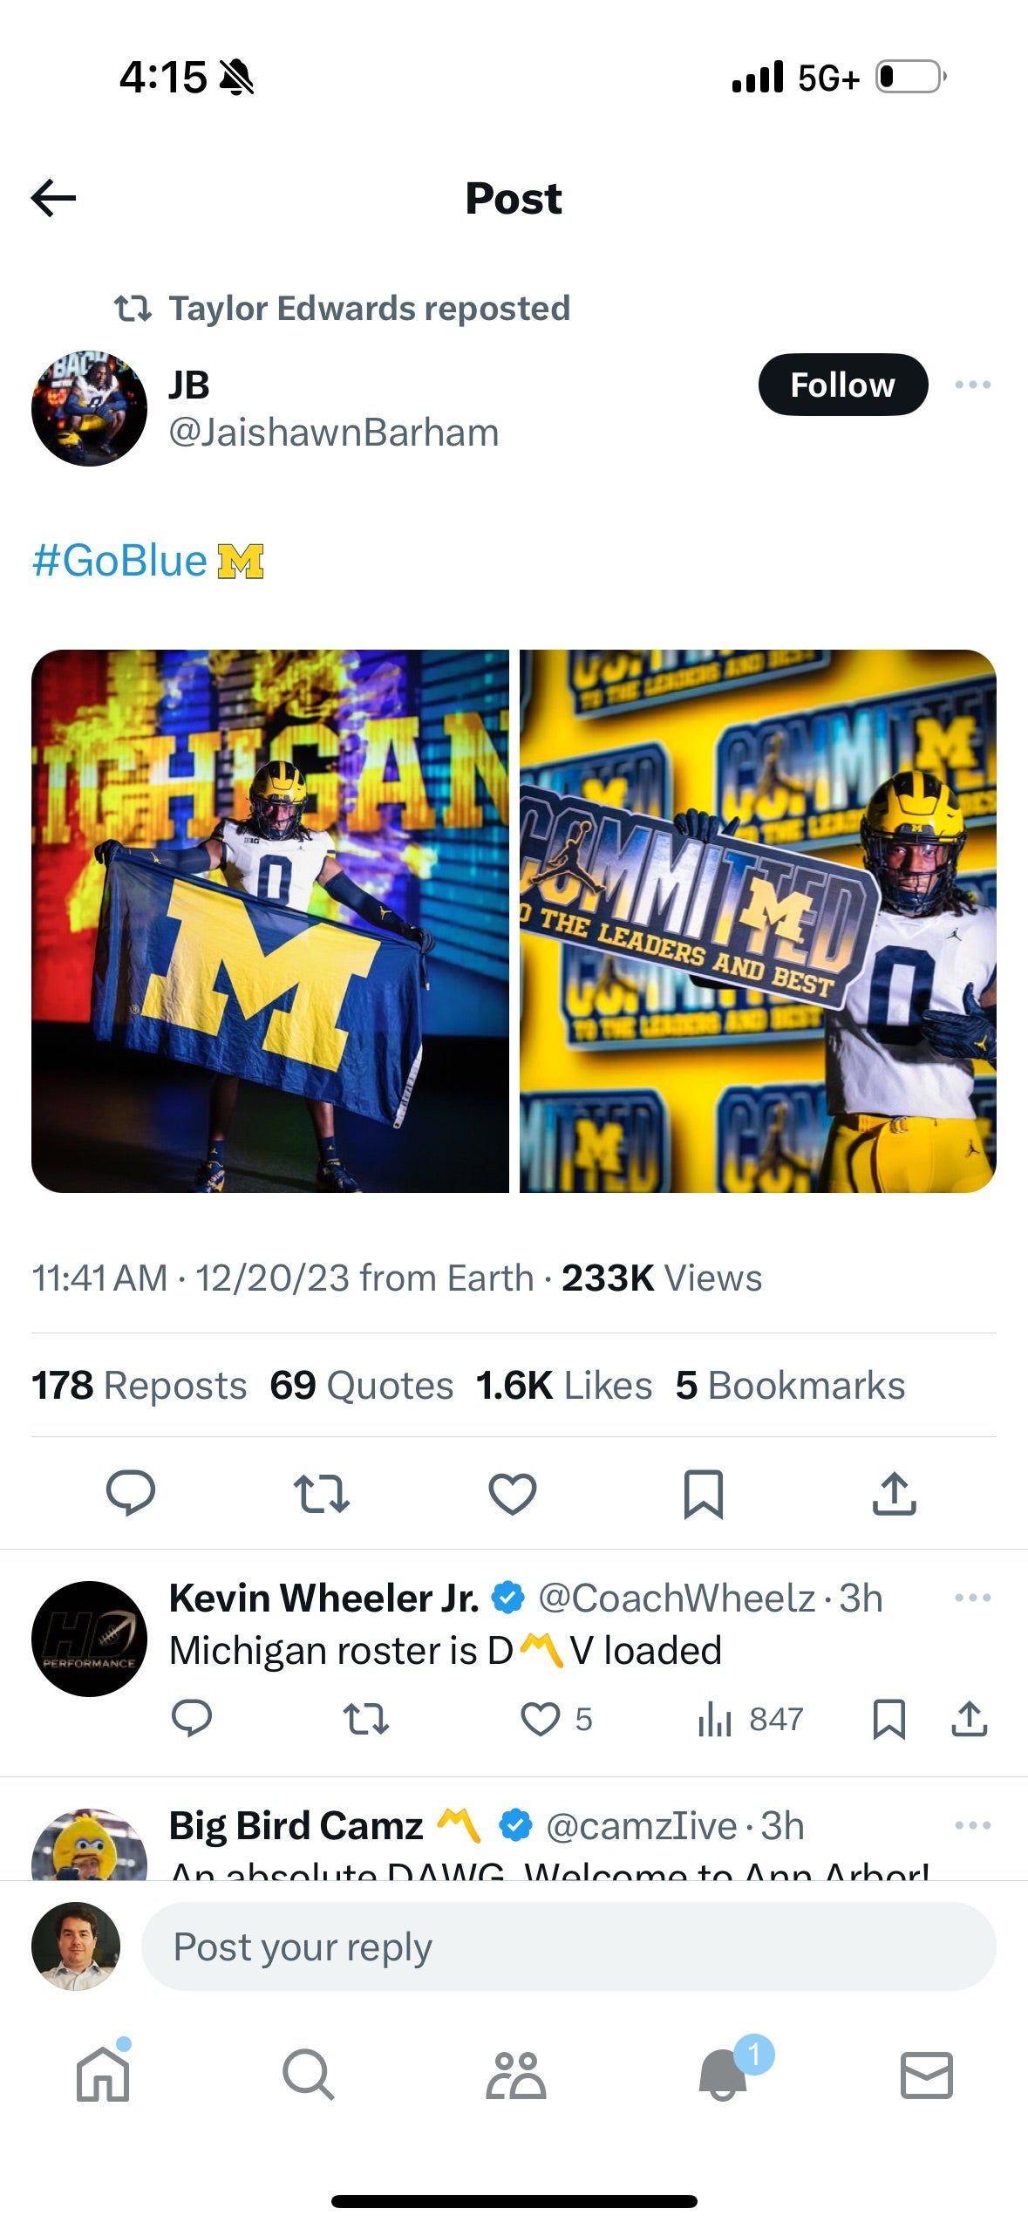Open more options on Big Bird Camz reply

point(972,1824)
